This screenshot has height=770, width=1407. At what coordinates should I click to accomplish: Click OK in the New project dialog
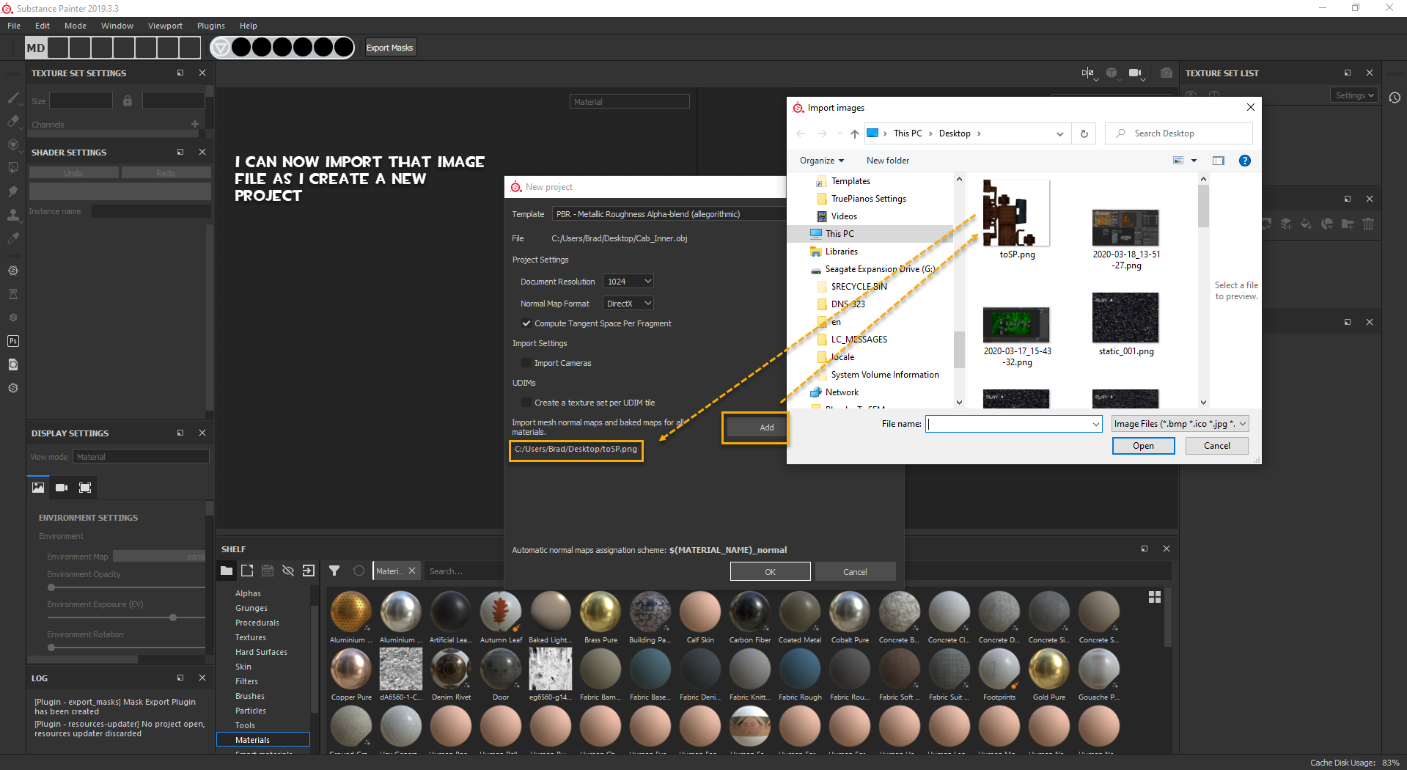pyautogui.click(x=770, y=571)
